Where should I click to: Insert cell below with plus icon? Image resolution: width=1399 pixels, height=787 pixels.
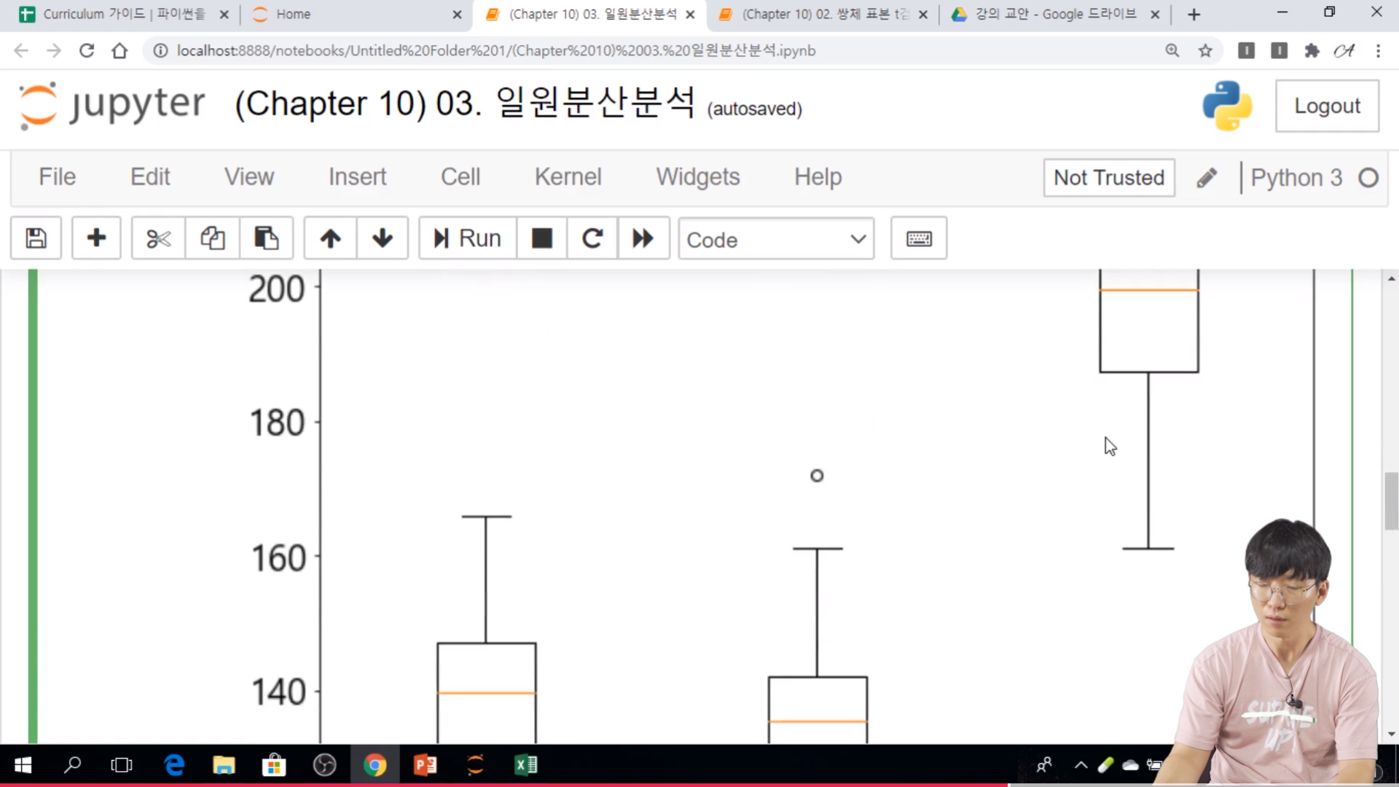pos(96,238)
